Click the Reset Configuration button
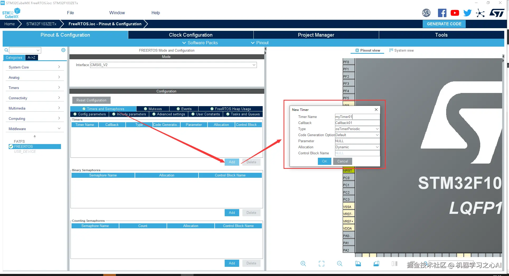This screenshot has width=509, height=276. 91,100
